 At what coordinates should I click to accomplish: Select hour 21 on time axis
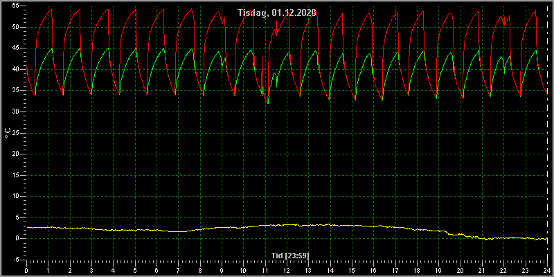[482, 271]
